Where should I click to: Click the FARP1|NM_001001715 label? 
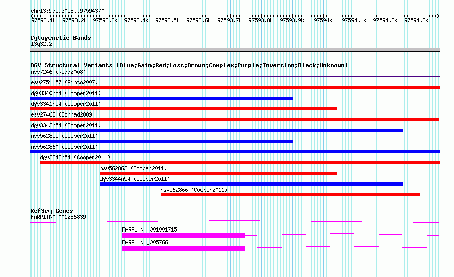149,229
